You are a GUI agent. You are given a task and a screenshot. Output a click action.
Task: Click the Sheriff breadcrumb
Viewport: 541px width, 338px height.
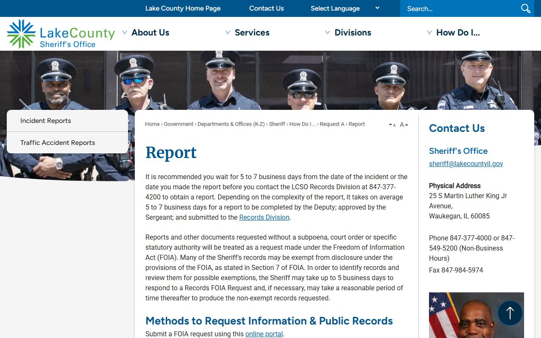(x=277, y=124)
